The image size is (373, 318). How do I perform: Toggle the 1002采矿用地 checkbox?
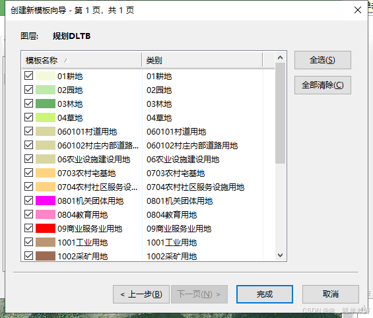tap(29, 256)
